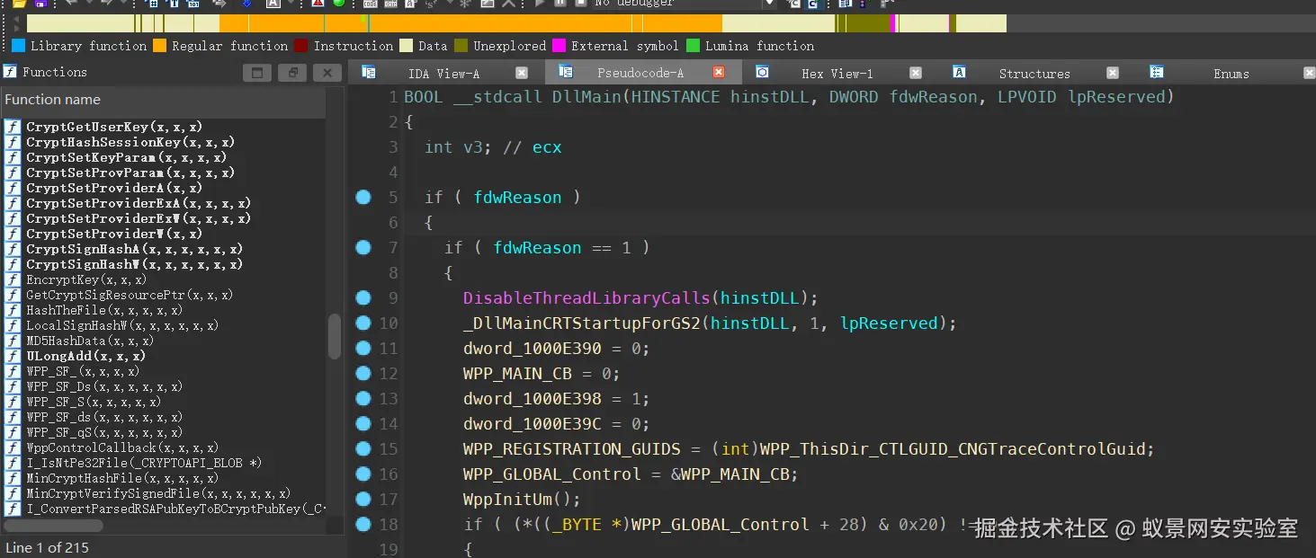Click the magenta External symbol legend swatch
1316x558 pixels.
pos(559,46)
